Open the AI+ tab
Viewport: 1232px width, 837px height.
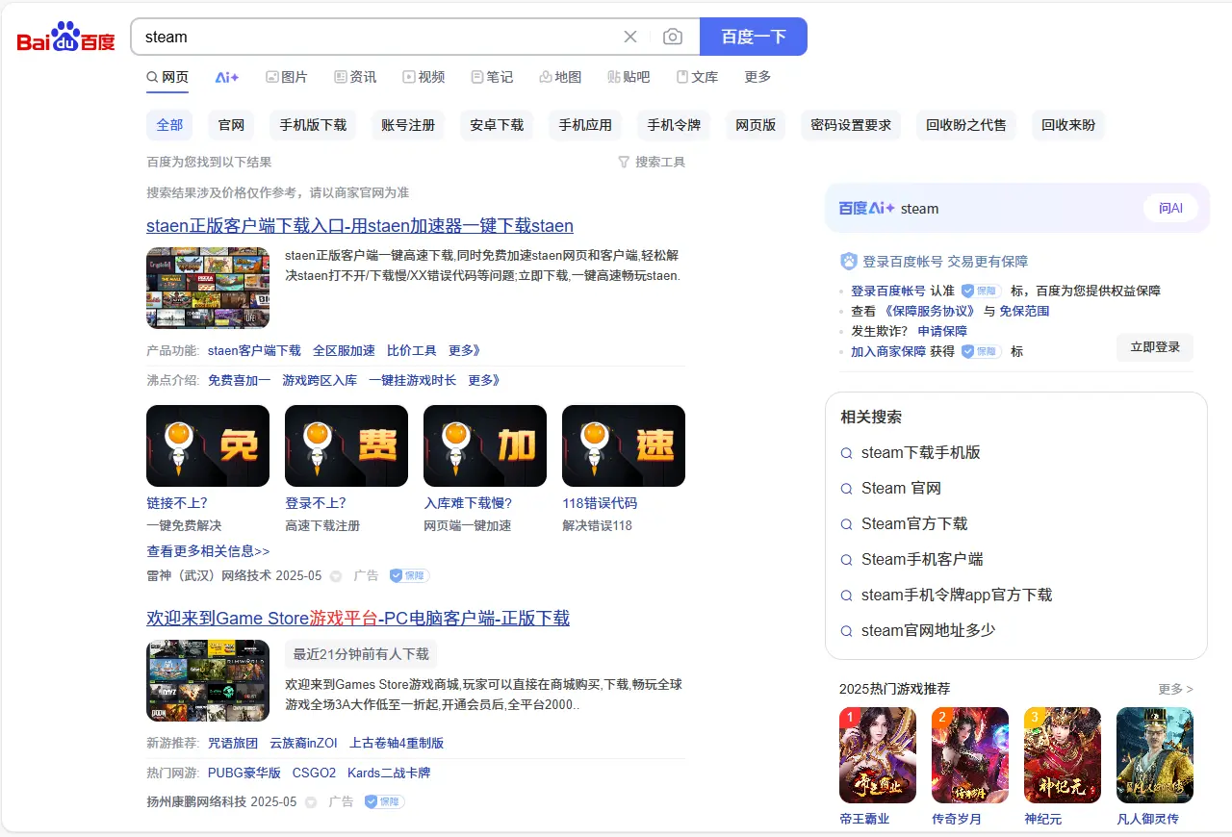(227, 77)
